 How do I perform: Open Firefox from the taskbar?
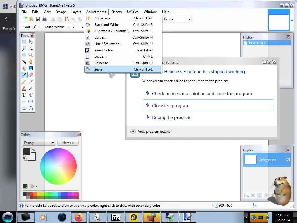[79, 217]
